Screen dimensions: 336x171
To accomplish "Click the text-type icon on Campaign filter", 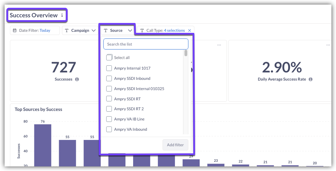I will pos(67,30).
